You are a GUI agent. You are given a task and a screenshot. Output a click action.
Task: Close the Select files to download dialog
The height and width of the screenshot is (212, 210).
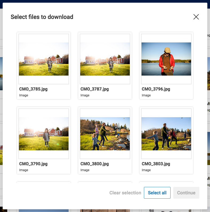(196, 17)
